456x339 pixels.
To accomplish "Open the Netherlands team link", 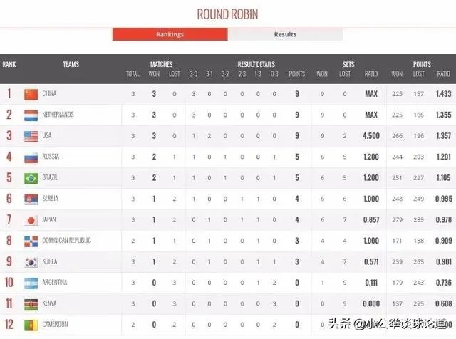I will (58, 115).
